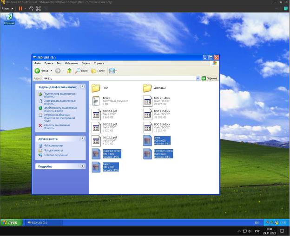Open the VMware power options dropdown arrow

26,8
